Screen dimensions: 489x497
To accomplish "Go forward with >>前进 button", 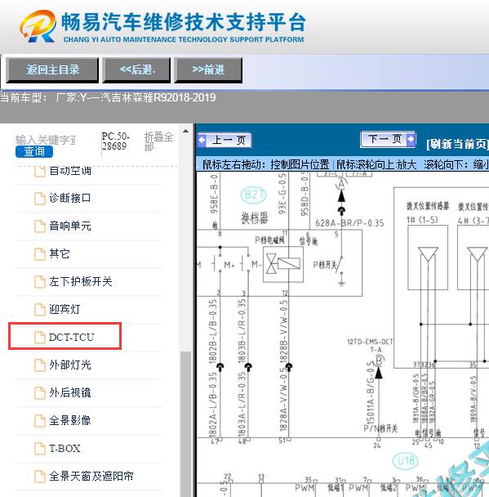I will point(208,70).
